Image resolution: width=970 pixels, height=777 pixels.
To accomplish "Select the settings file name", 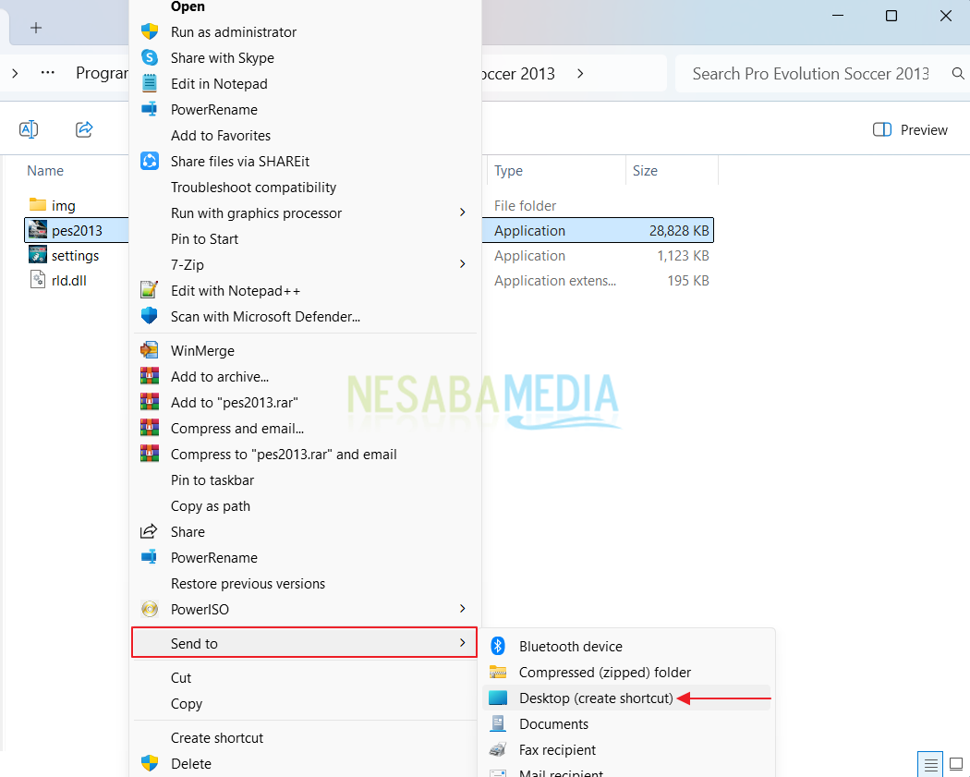I will tap(76, 256).
